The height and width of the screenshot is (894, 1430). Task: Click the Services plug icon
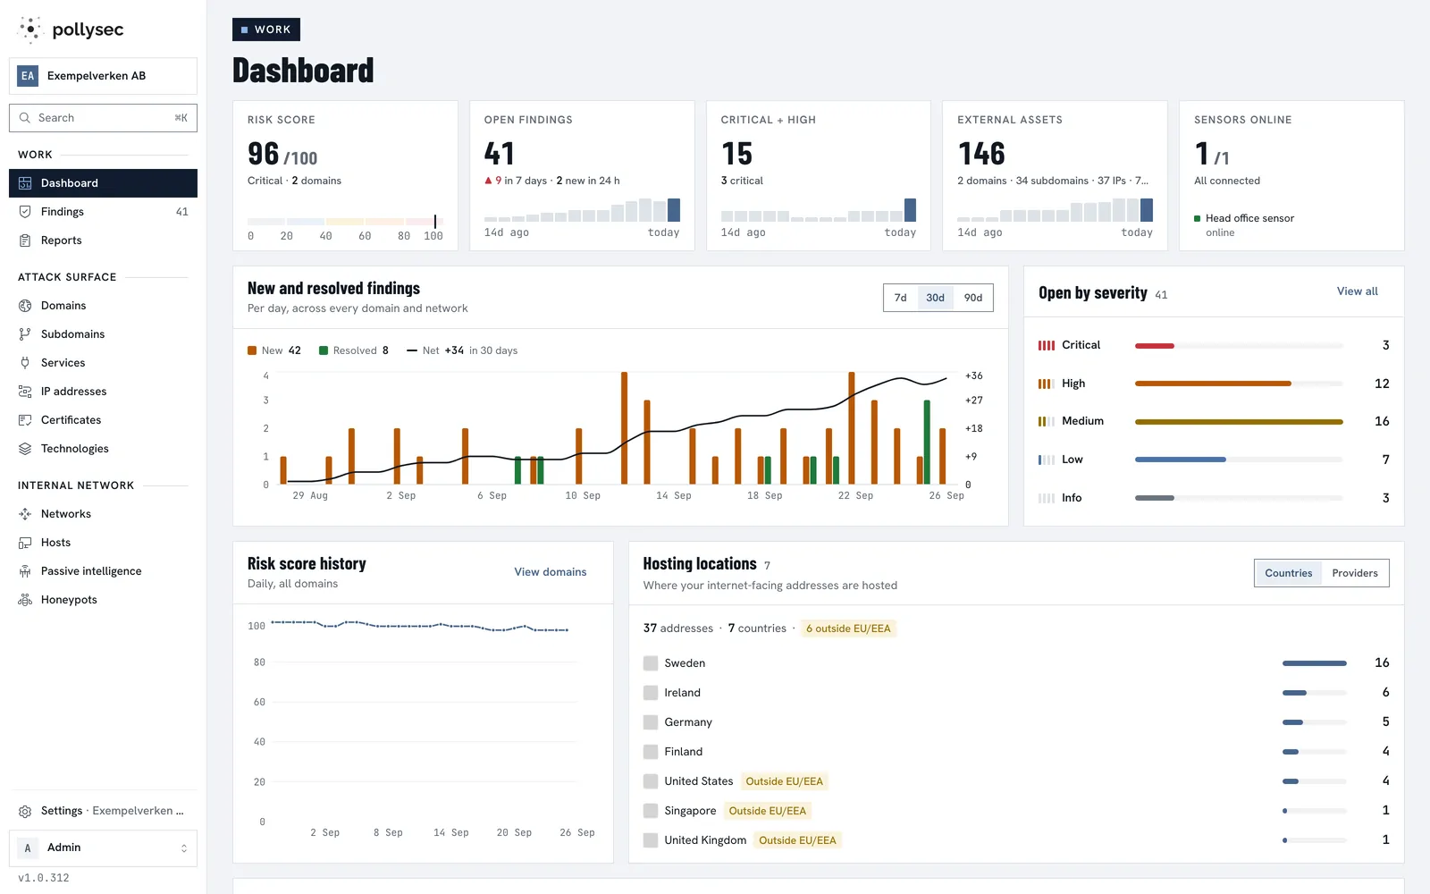(x=25, y=363)
